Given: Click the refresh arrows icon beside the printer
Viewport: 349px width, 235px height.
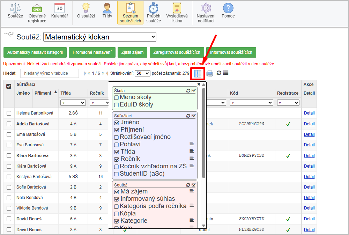Looking at the screenshot, I should coord(219,73).
